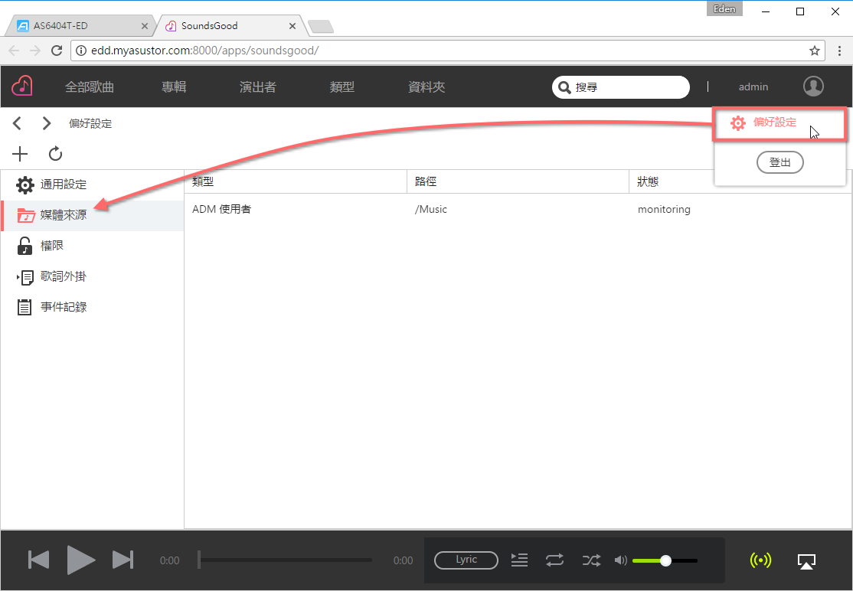Viewport: 853px width, 591px height.
Task: Open 歌詞外掛 lyrics plugin settings
Action: click(x=93, y=276)
